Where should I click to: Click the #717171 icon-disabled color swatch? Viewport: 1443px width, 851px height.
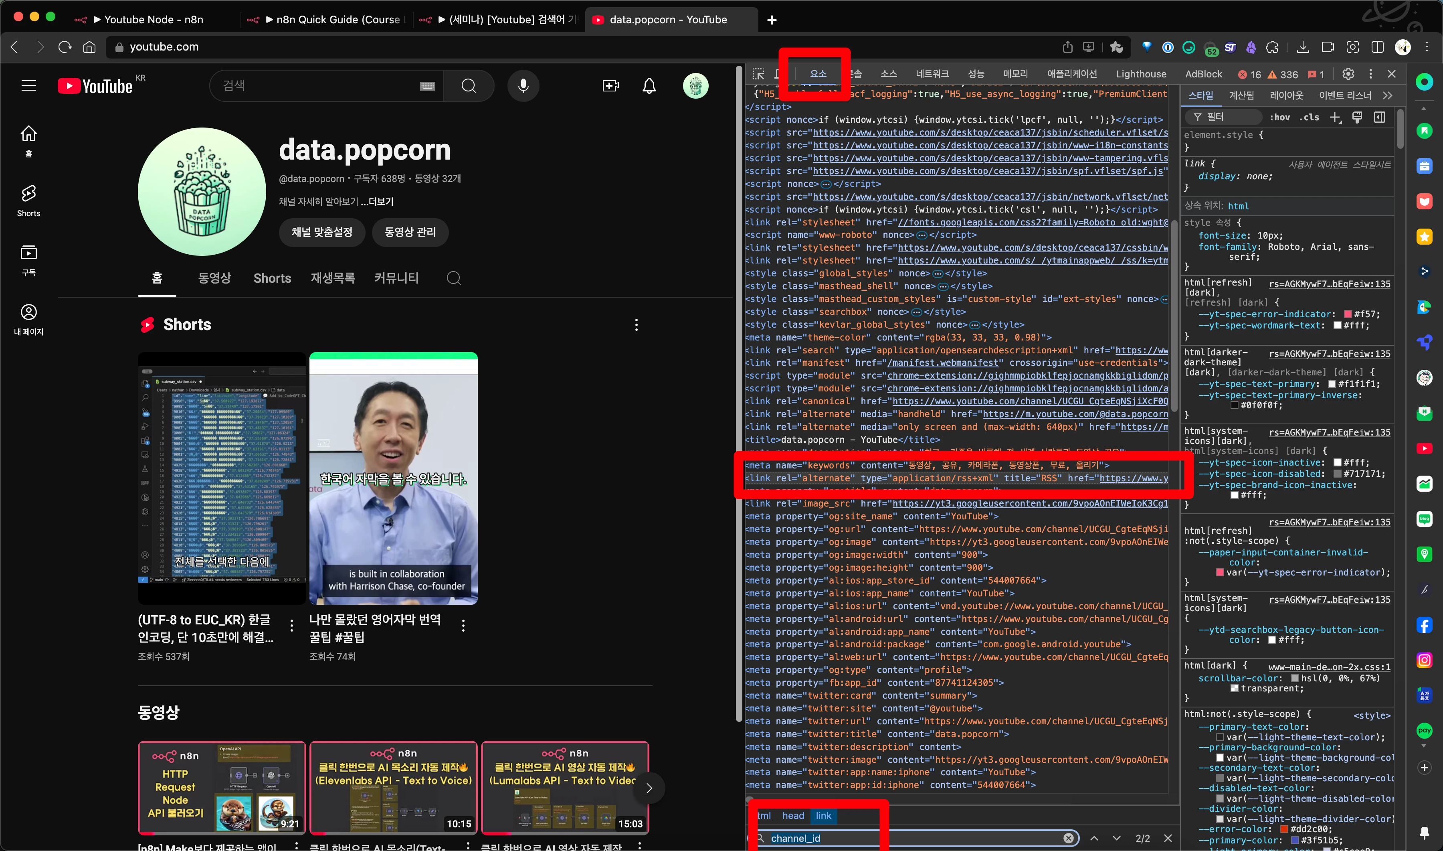click(x=1337, y=474)
